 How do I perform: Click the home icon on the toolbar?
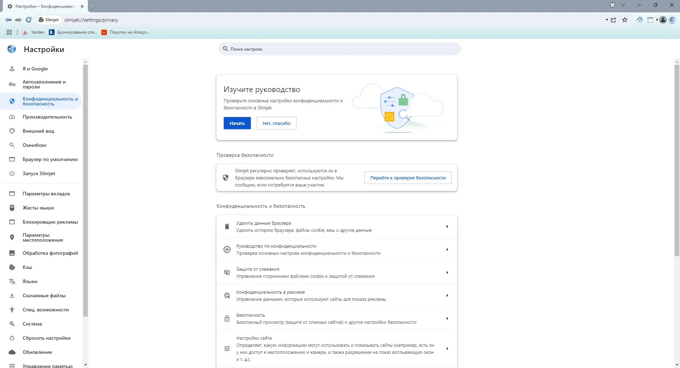(x=640, y=20)
